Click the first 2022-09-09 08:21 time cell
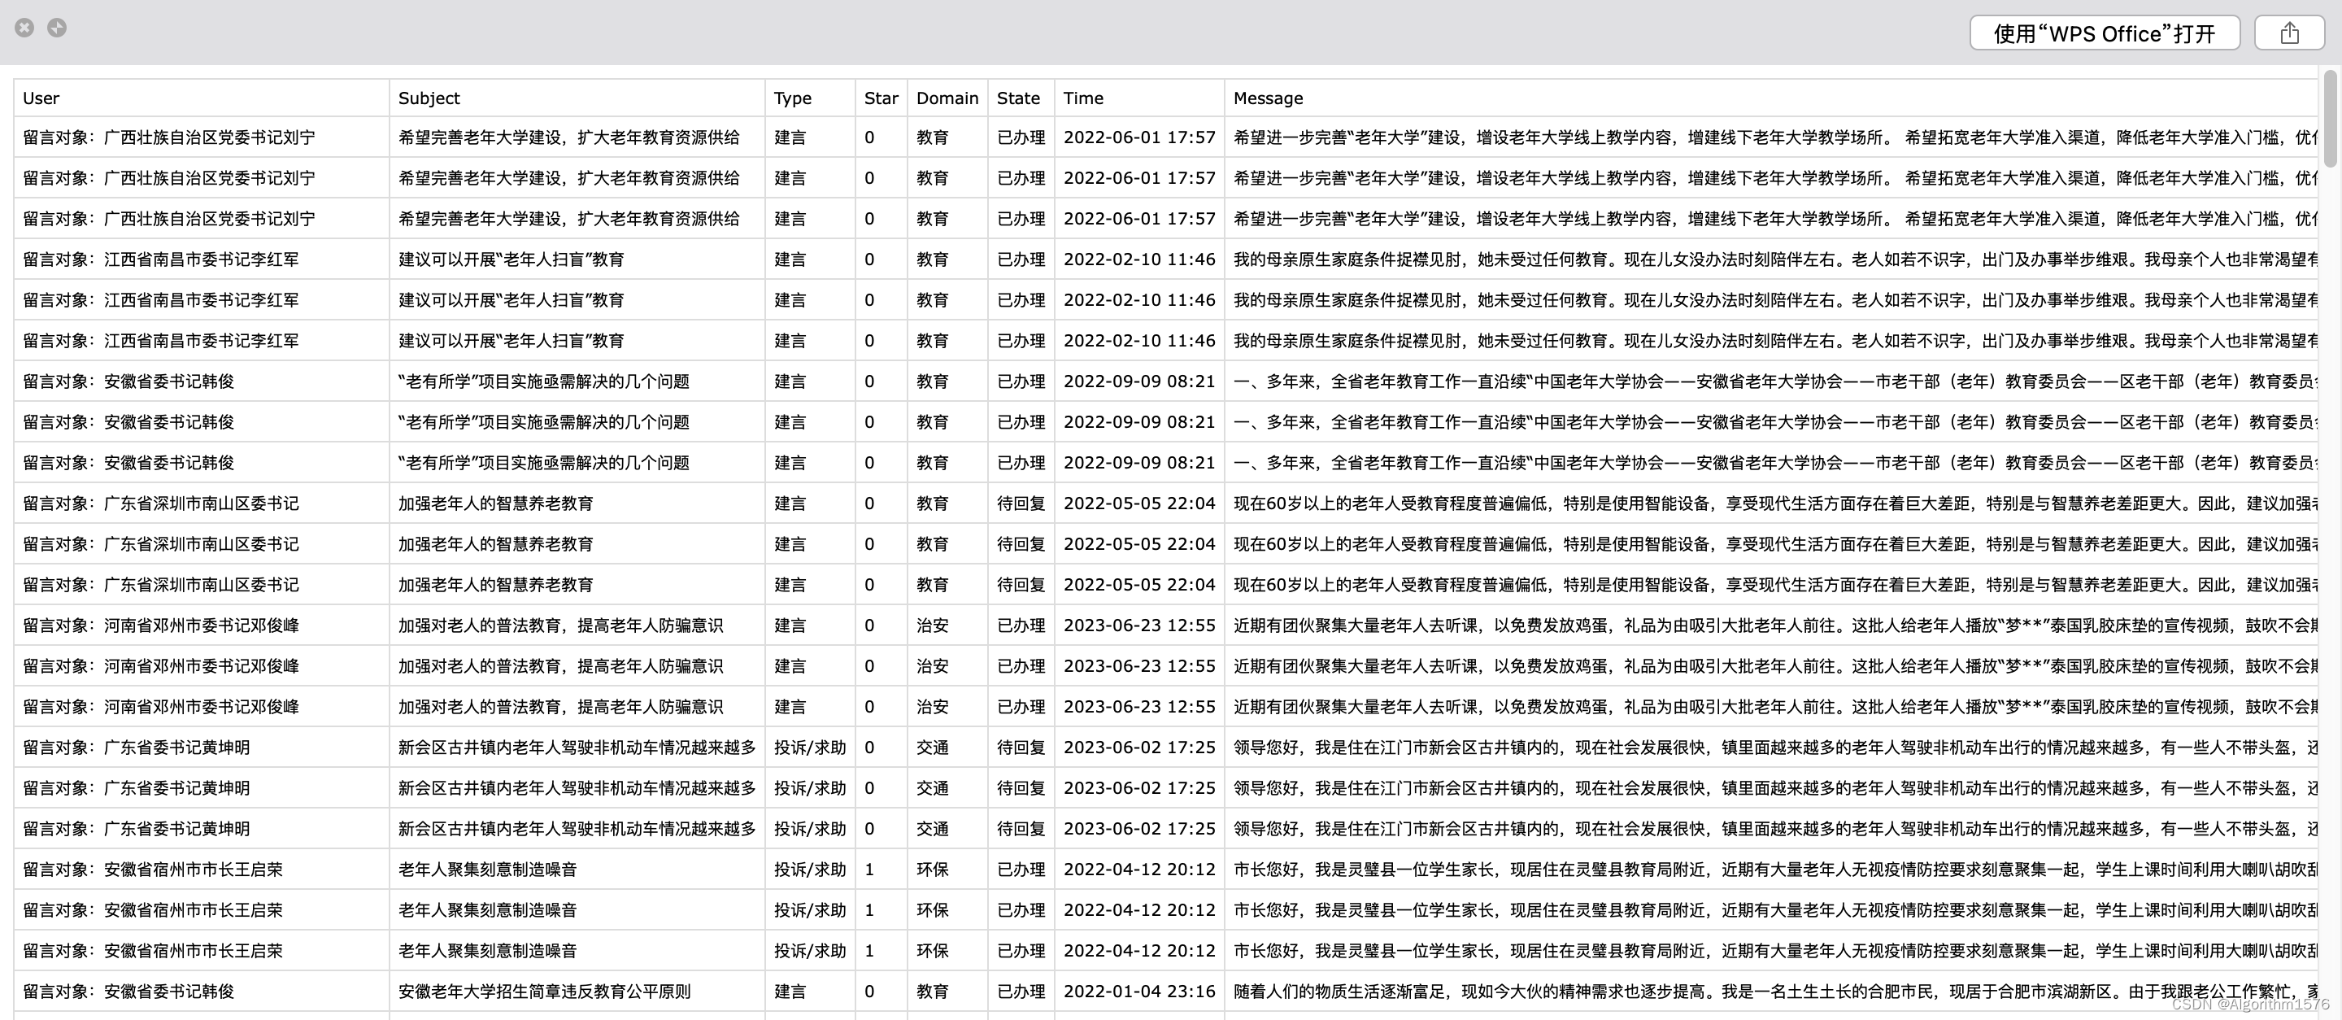2342x1020 pixels. point(1138,381)
